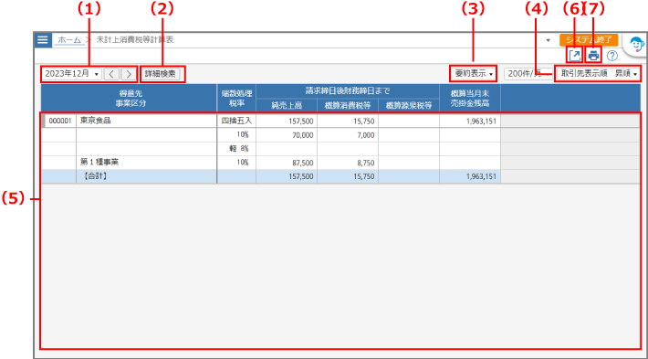This screenshot has width=648, height=359.
Task: Select the 【合計】 total row
Action: [x=340, y=176]
